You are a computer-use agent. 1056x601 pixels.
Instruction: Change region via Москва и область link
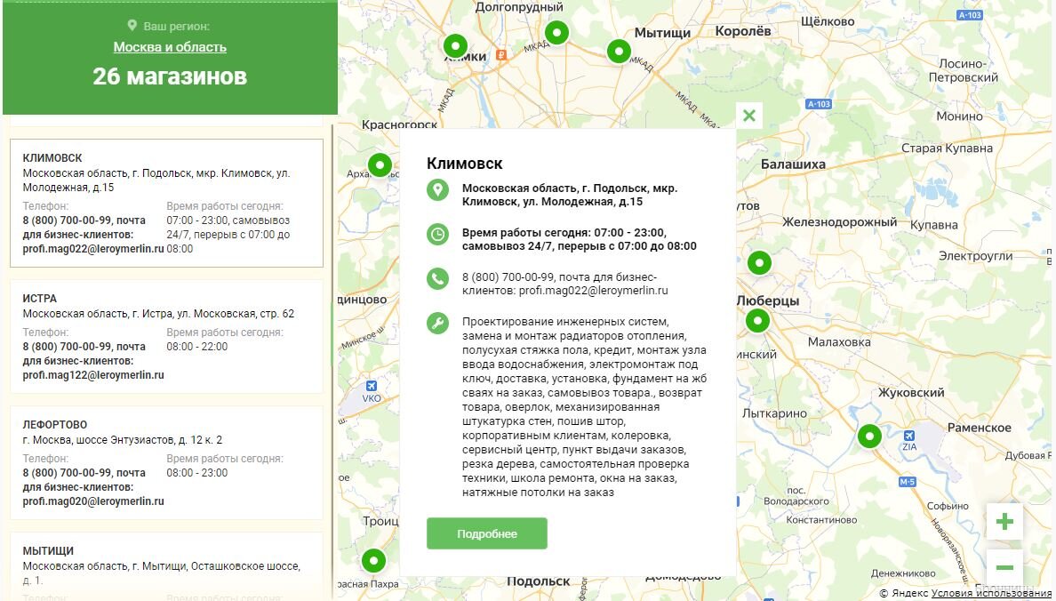(x=170, y=47)
